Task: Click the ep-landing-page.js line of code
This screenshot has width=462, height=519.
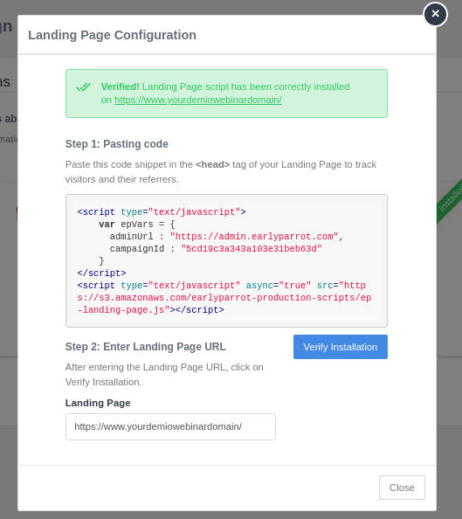Action: (150, 310)
